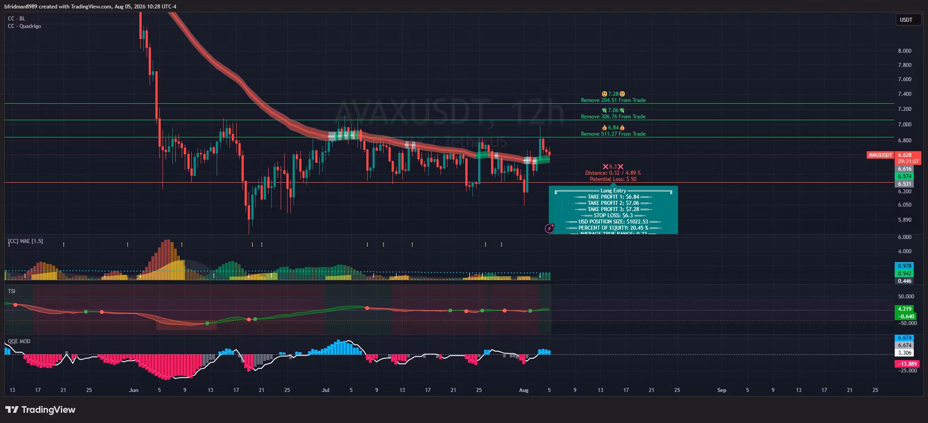Select the {CC} WAE [1.5] indicator label
Image resolution: width=928 pixels, height=423 pixels.
click(x=25, y=241)
